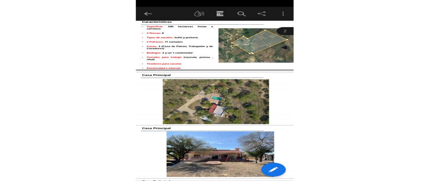Click the Tiradores para cacería text
This screenshot has width=429, height=181.
click(x=164, y=64)
